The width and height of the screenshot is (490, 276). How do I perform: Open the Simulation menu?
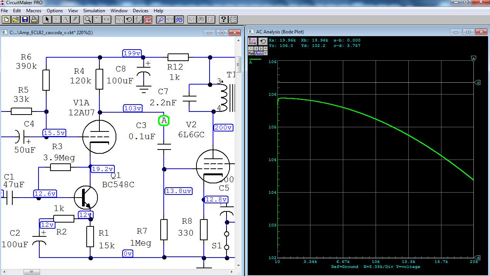coord(94,11)
